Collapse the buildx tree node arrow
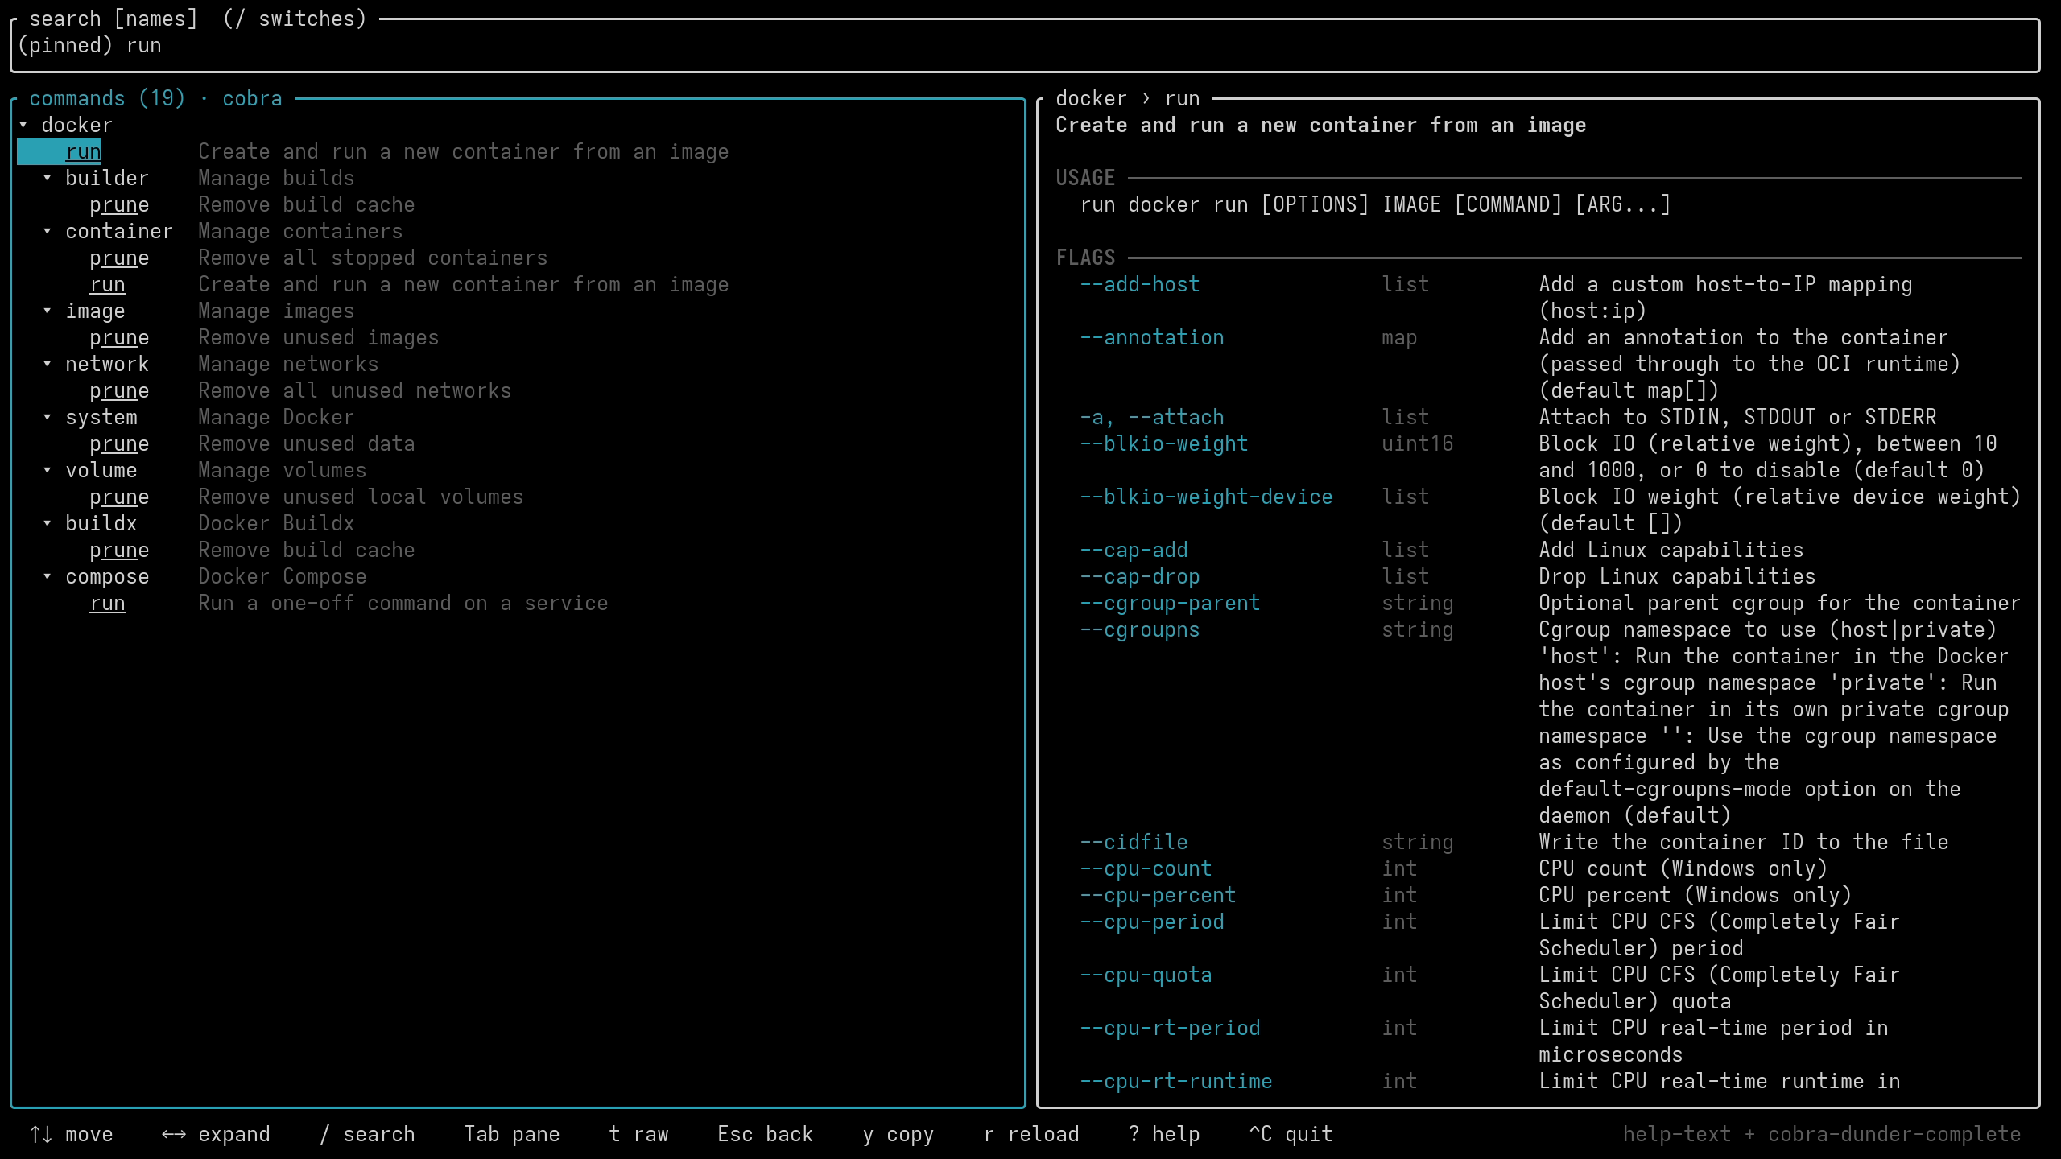 [47, 524]
